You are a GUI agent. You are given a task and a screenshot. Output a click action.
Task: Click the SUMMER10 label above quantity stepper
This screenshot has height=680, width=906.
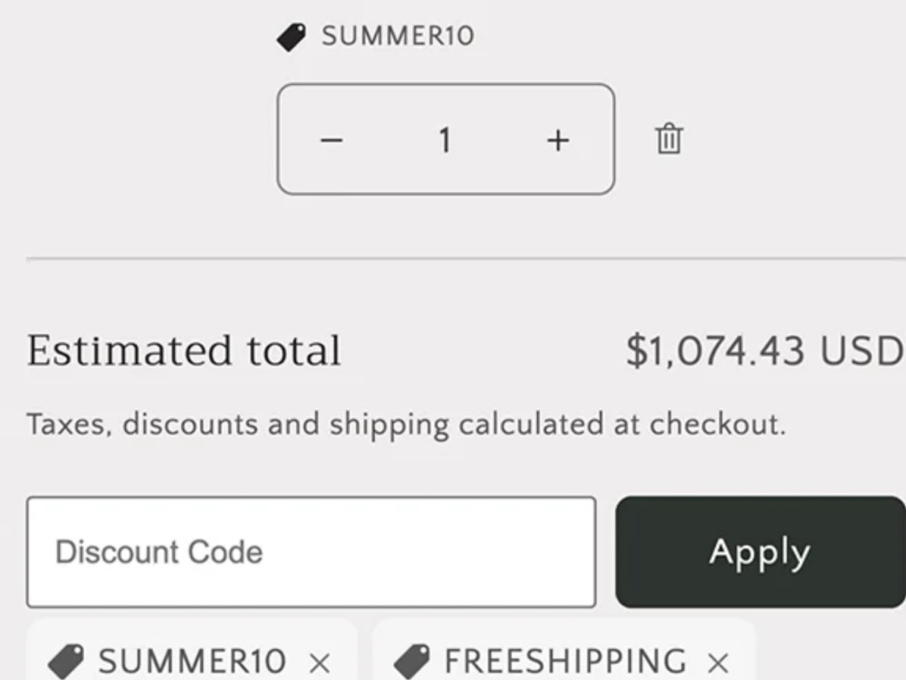pyautogui.click(x=398, y=36)
